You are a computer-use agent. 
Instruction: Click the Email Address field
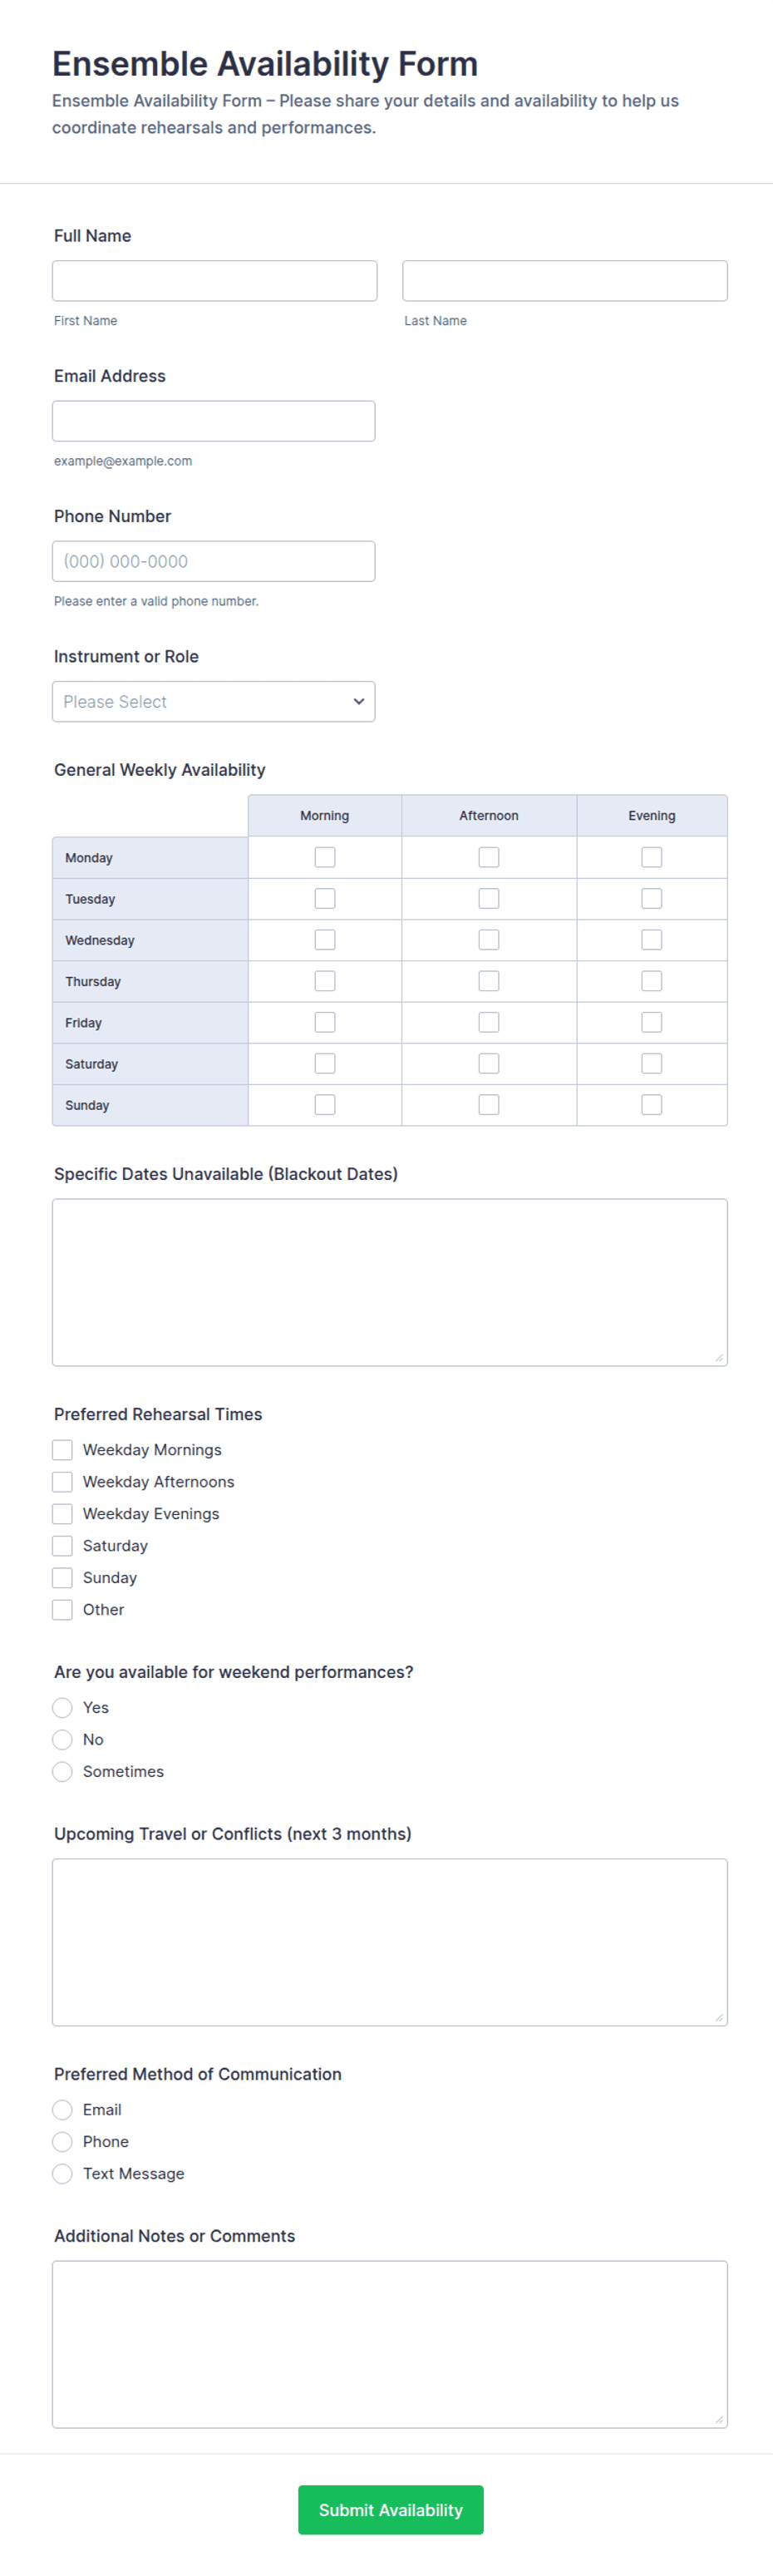click(213, 421)
